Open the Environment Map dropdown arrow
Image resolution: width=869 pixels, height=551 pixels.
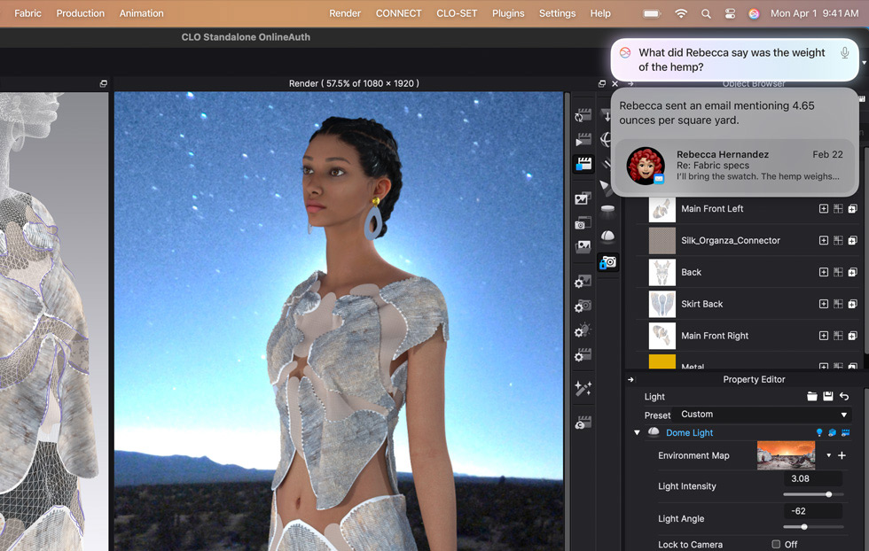(x=829, y=455)
